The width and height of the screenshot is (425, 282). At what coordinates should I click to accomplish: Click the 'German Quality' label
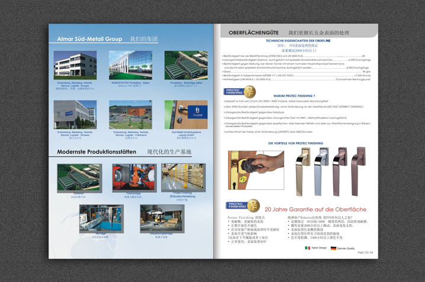tap(346, 248)
